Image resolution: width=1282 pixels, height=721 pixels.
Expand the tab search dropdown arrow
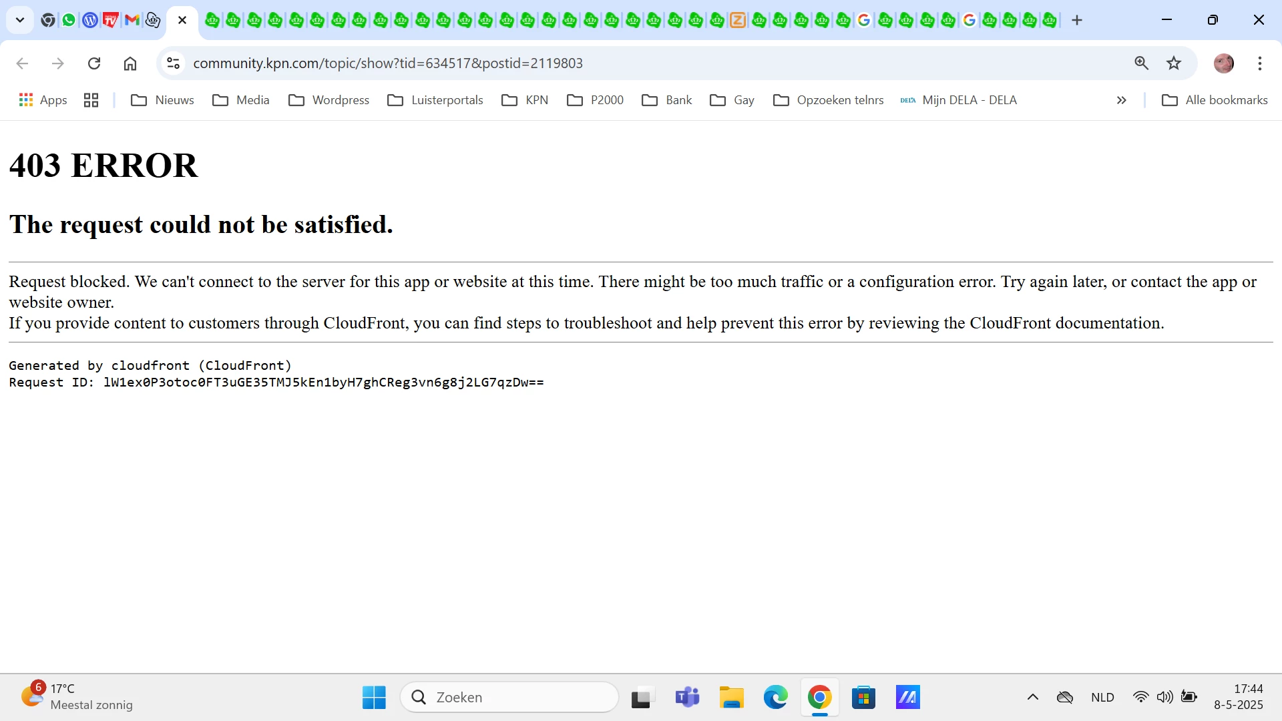20,20
